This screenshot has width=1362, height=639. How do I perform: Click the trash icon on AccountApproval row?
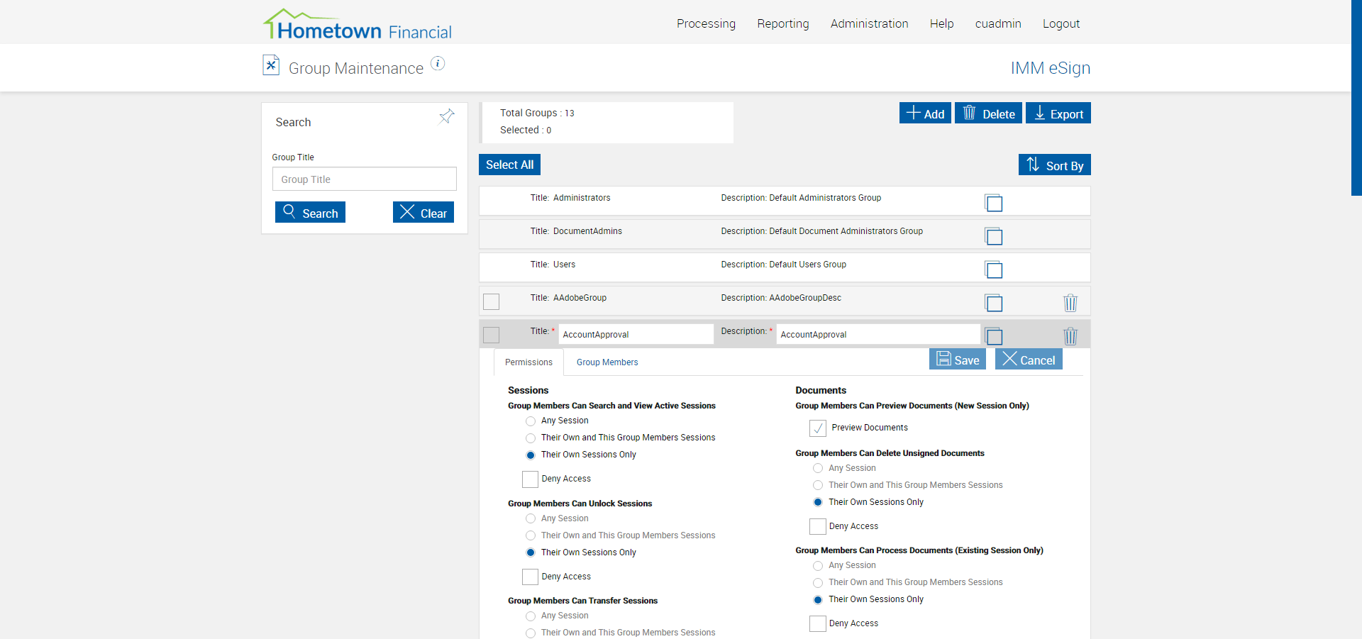[x=1070, y=336]
